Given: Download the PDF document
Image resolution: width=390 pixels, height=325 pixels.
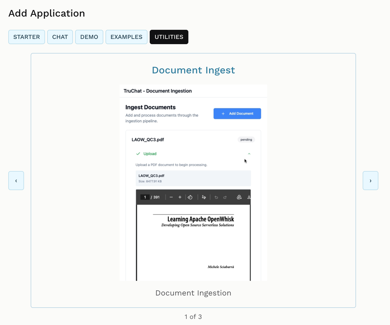Looking at the screenshot, I should pyautogui.click(x=249, y=197).
